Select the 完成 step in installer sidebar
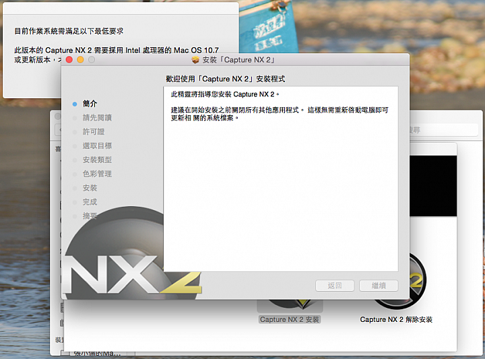485x359 pixels. pyautogui.click(x=90, y=202)
